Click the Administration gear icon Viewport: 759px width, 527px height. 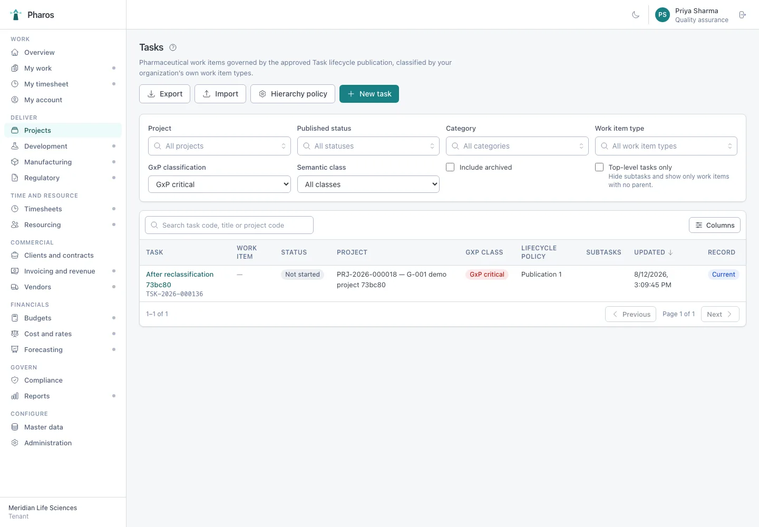coord(15,443)
